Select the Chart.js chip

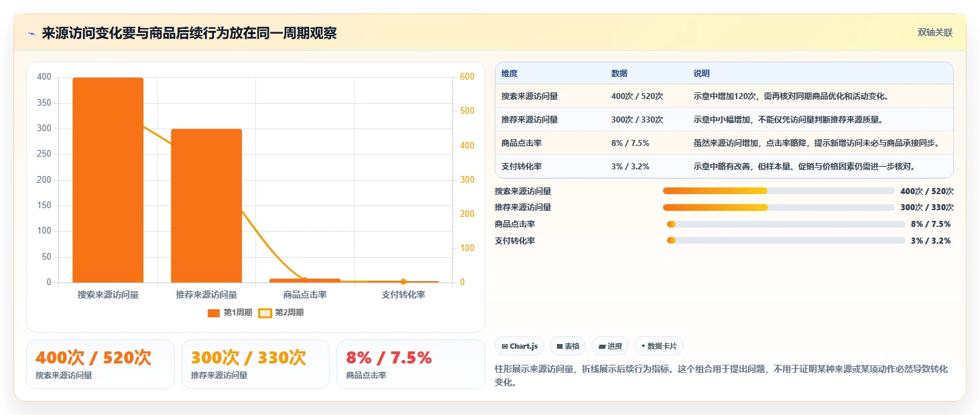[519, 346]
